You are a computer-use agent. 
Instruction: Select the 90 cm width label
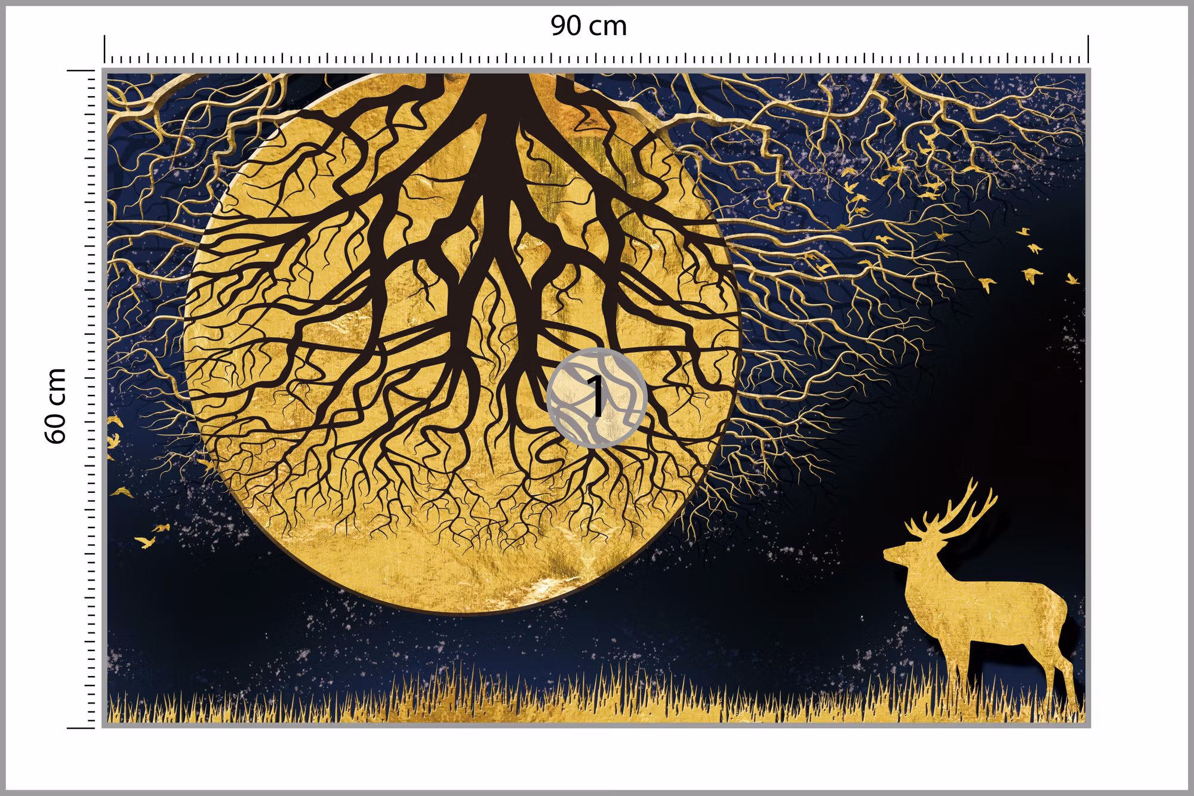click(x=589, y=26)
